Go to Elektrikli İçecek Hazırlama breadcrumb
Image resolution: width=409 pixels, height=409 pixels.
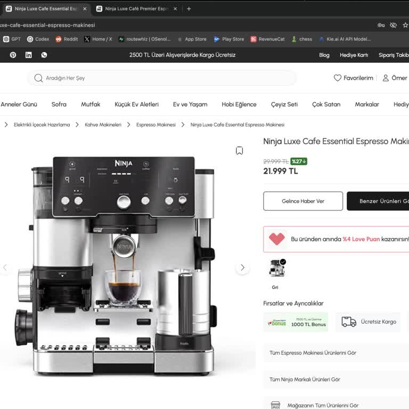(42, 125)
